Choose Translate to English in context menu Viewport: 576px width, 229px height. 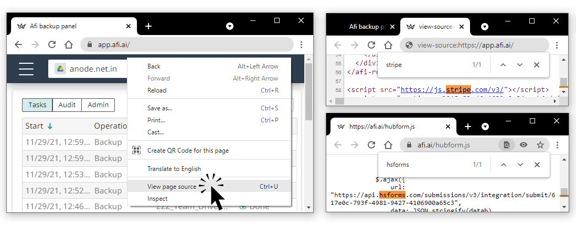click(209, 168)
